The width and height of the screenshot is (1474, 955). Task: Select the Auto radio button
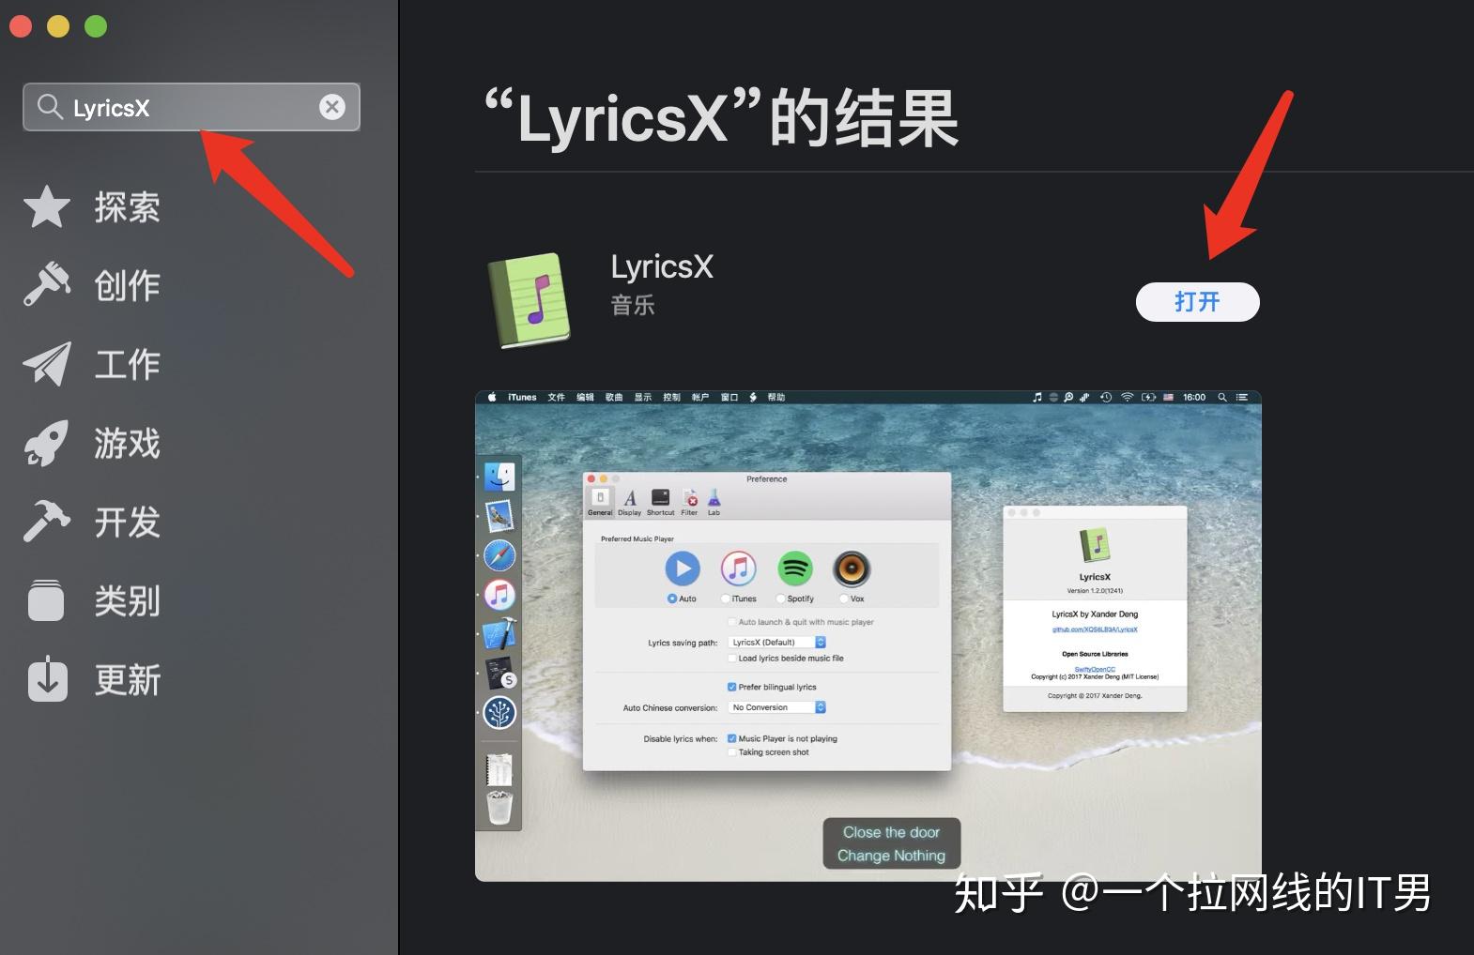point(672,599)
